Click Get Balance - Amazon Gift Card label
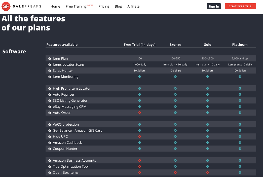Viewport: 263px width, 177px height. point(78,130)
